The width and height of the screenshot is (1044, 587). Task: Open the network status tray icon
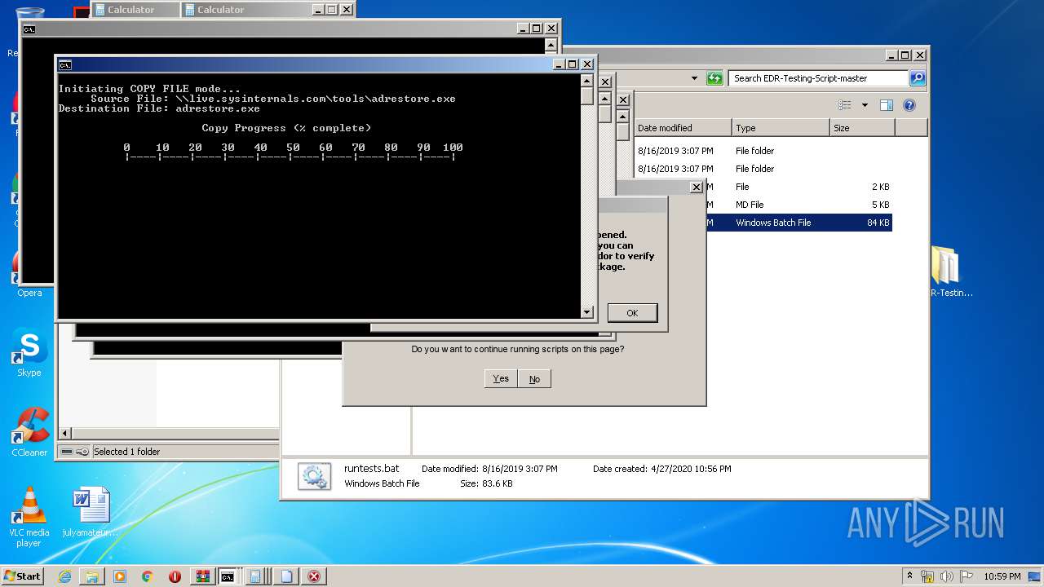[x=927, y=576]
